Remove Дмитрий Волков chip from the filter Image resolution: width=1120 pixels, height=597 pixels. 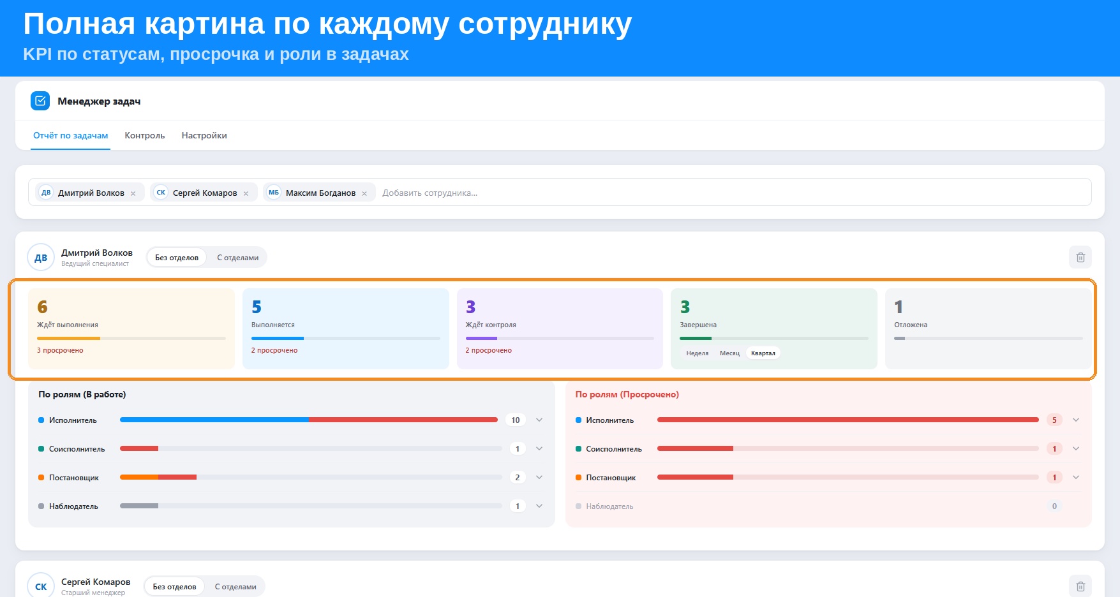(133, 193)
